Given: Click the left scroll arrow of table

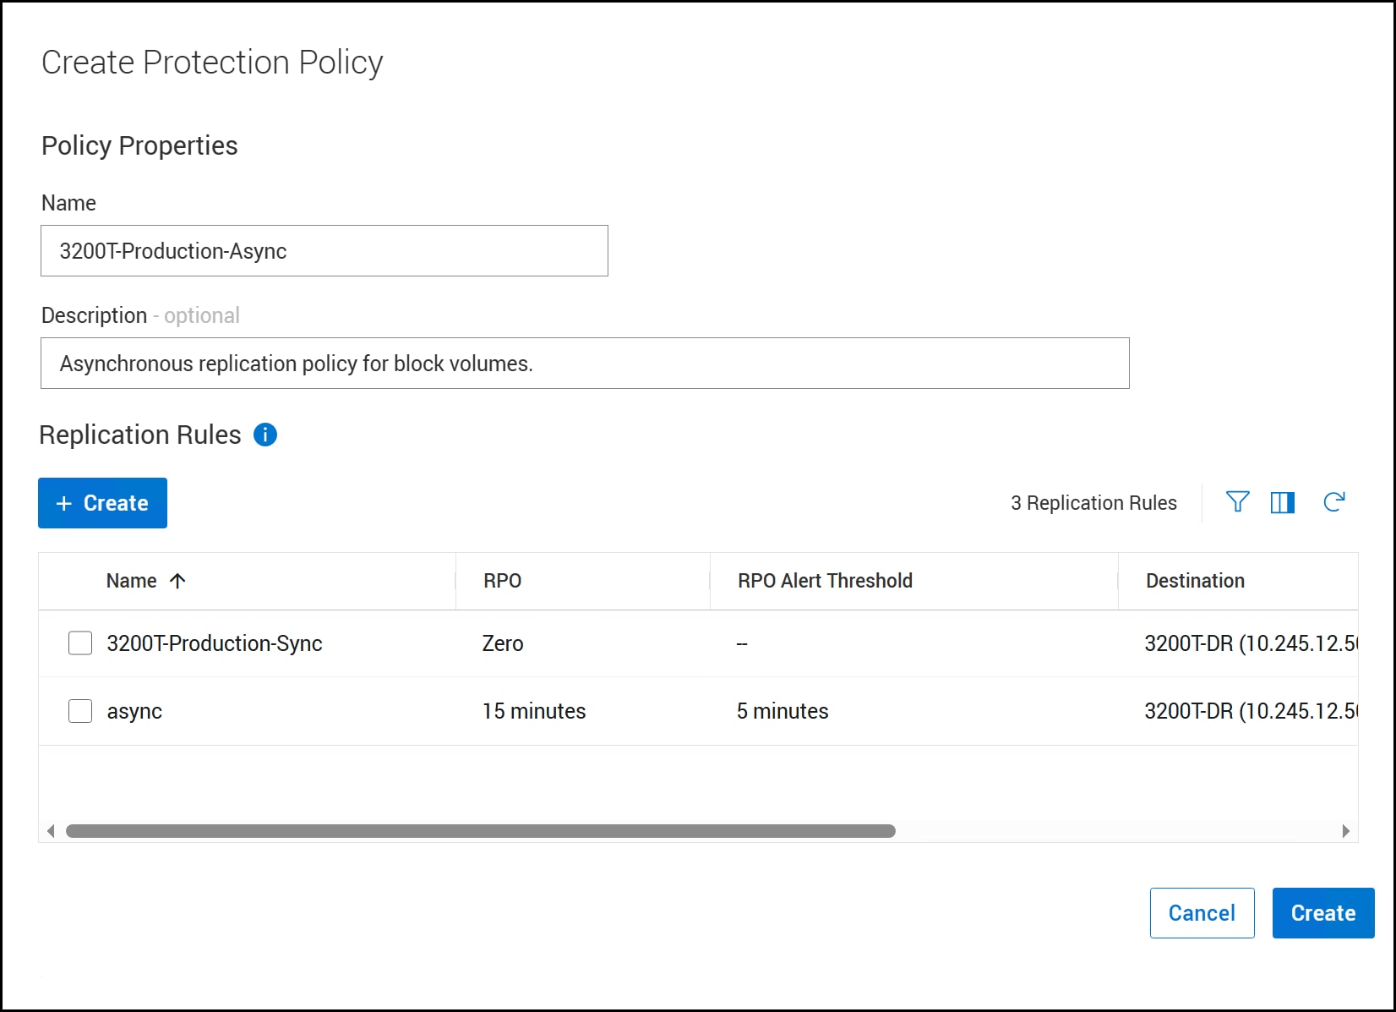Looking at the screenshot, I should (51, 831).
